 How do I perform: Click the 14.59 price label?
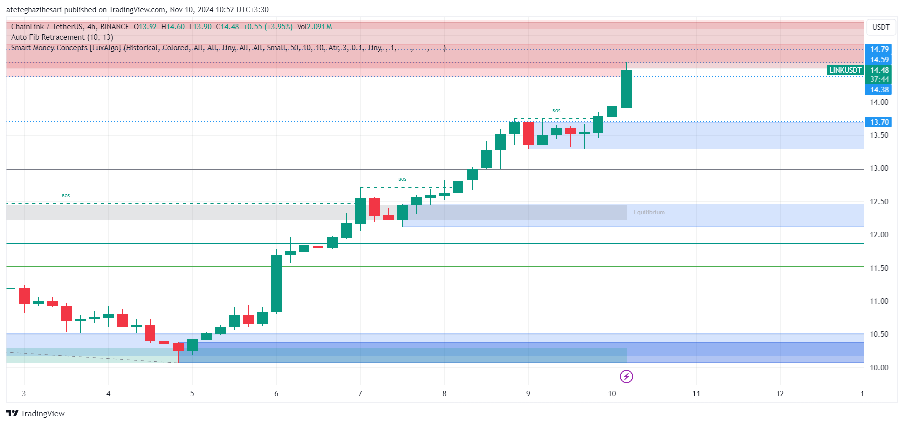tap(879, 60)
